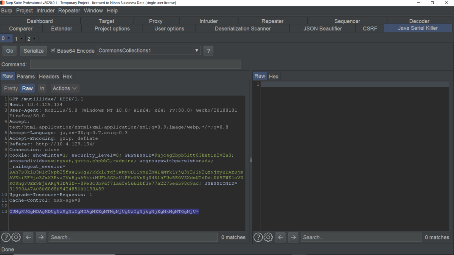Switch to the Repeater tab
454x255 pixels.
[x=272, y=21]
